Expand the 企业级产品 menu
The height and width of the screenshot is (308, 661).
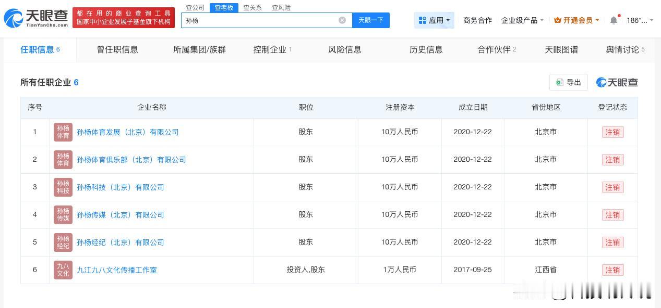[x=522, y=20]
